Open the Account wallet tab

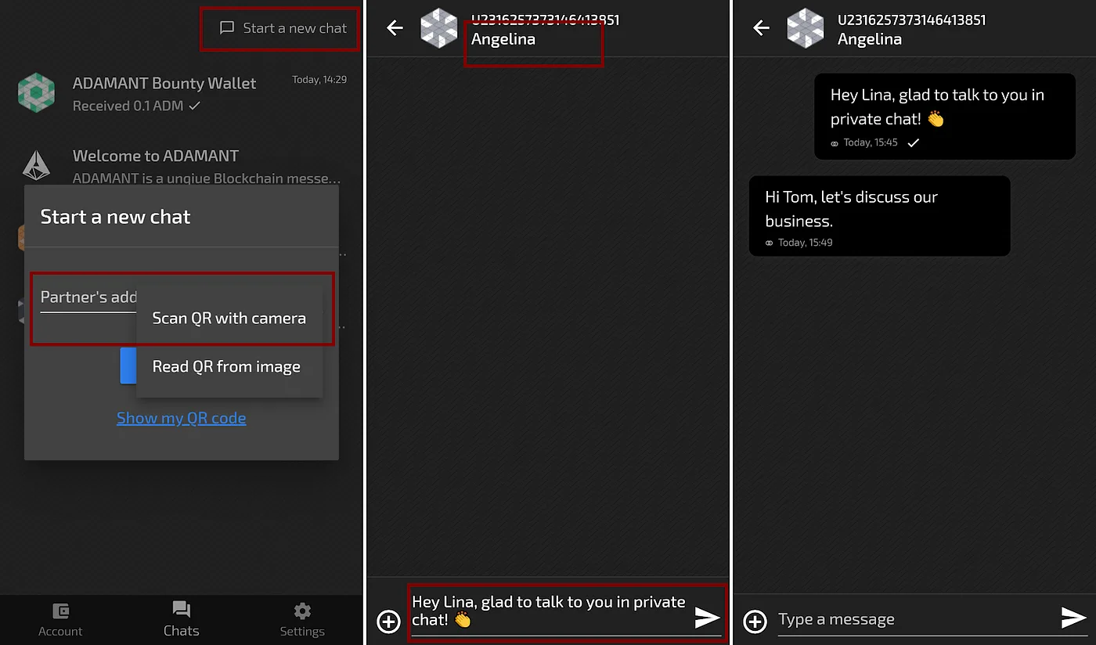(60, 619)
